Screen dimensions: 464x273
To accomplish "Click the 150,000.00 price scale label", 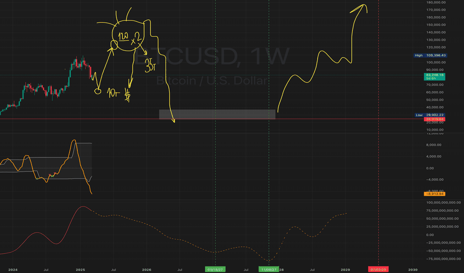I will [x=436, y=25].
